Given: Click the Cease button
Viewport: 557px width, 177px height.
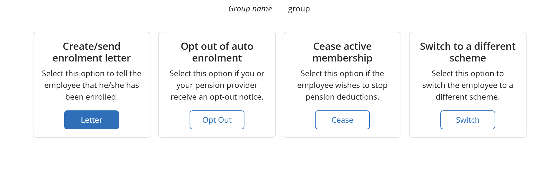Looking at the screenshot, I should (x=342, y=120).
